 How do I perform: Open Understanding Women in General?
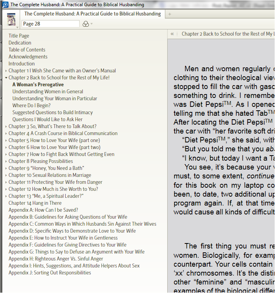[48, 92]
